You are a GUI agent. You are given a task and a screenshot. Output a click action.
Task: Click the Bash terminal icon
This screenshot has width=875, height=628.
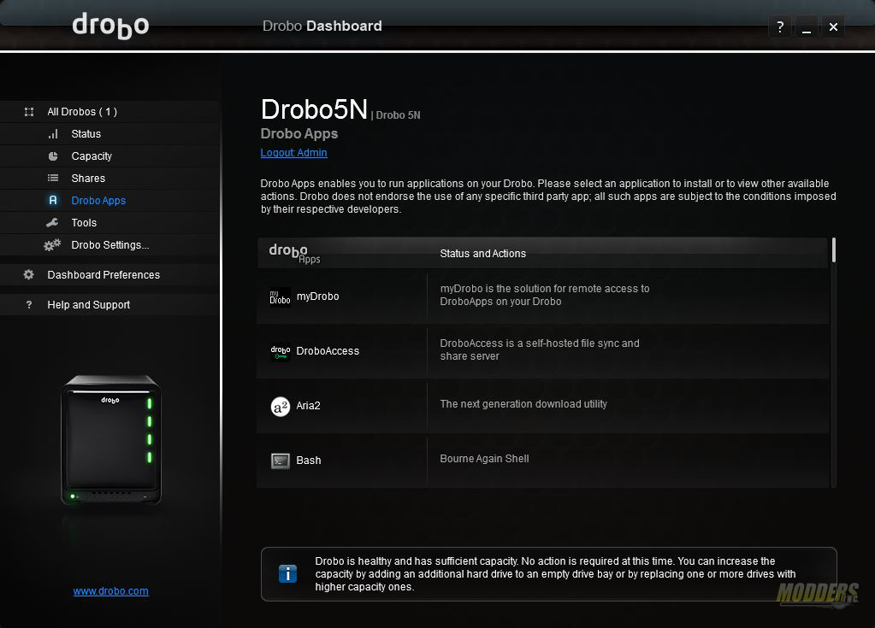coord(281,461)
